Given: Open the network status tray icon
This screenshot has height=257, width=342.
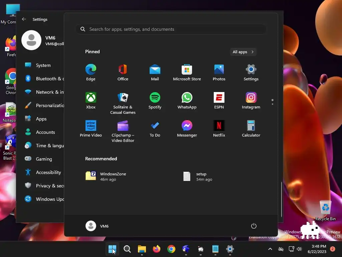Looking at the screenshot, I should point(291,249).
